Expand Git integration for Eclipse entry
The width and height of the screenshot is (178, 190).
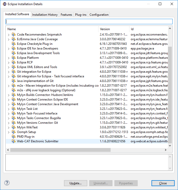9,72
